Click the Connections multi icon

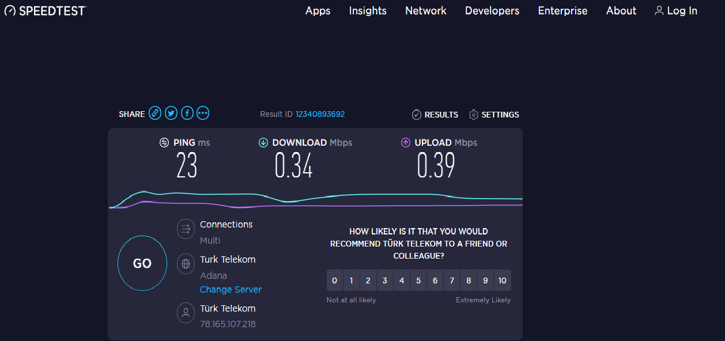[186, 229]
